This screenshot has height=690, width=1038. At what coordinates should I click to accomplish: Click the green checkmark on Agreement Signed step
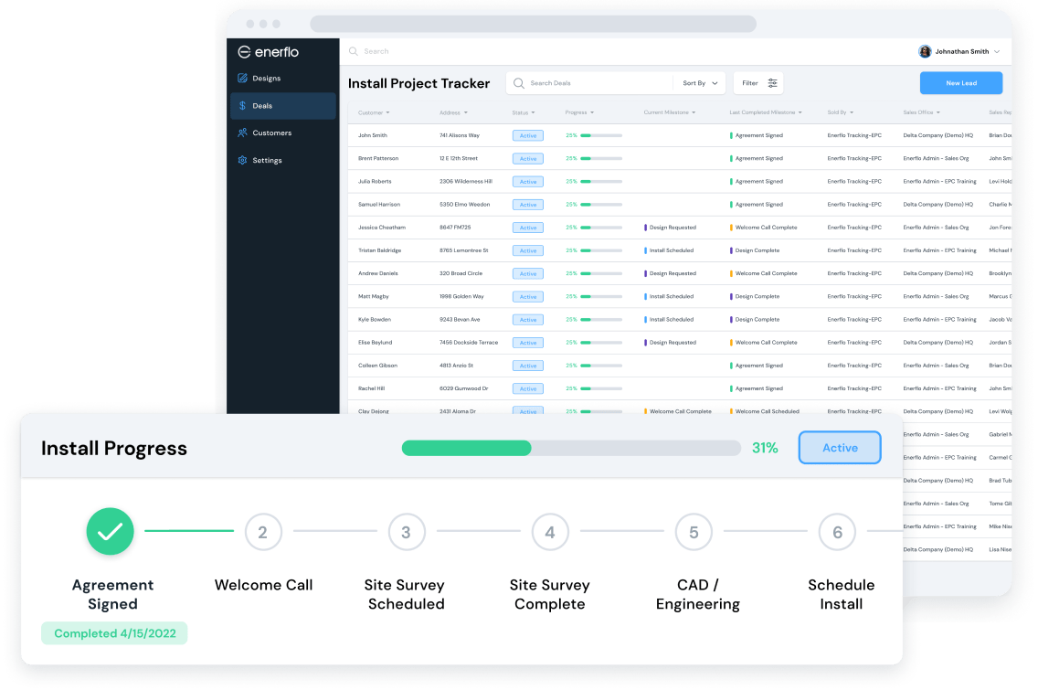click(110, 531)
